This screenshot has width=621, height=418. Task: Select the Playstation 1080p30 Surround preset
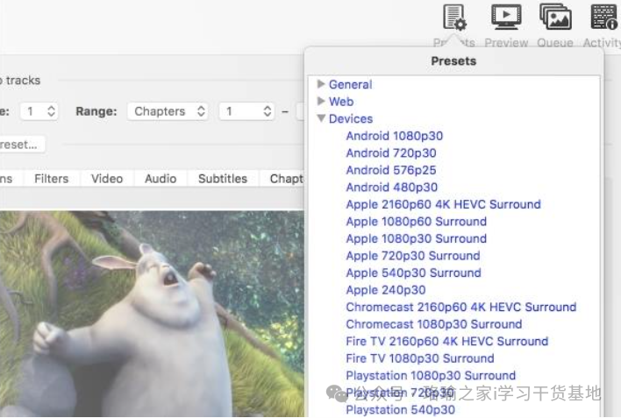[431, 375]
